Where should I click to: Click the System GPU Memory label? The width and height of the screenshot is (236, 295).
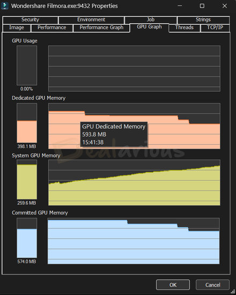tap(36, 156)
